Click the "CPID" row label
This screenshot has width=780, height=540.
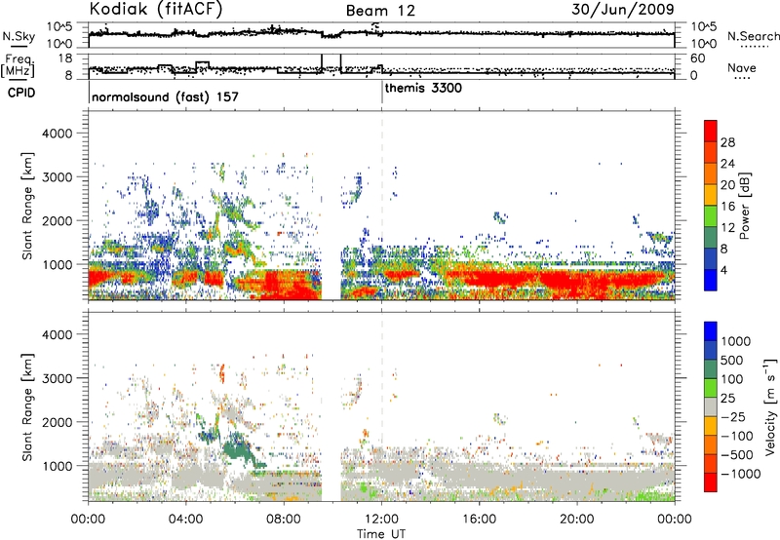pos(21,93)
